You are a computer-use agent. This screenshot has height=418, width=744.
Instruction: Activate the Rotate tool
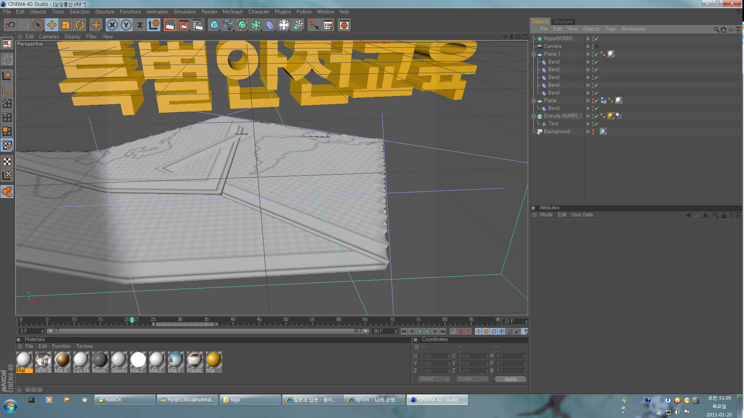tap(80, 25)
